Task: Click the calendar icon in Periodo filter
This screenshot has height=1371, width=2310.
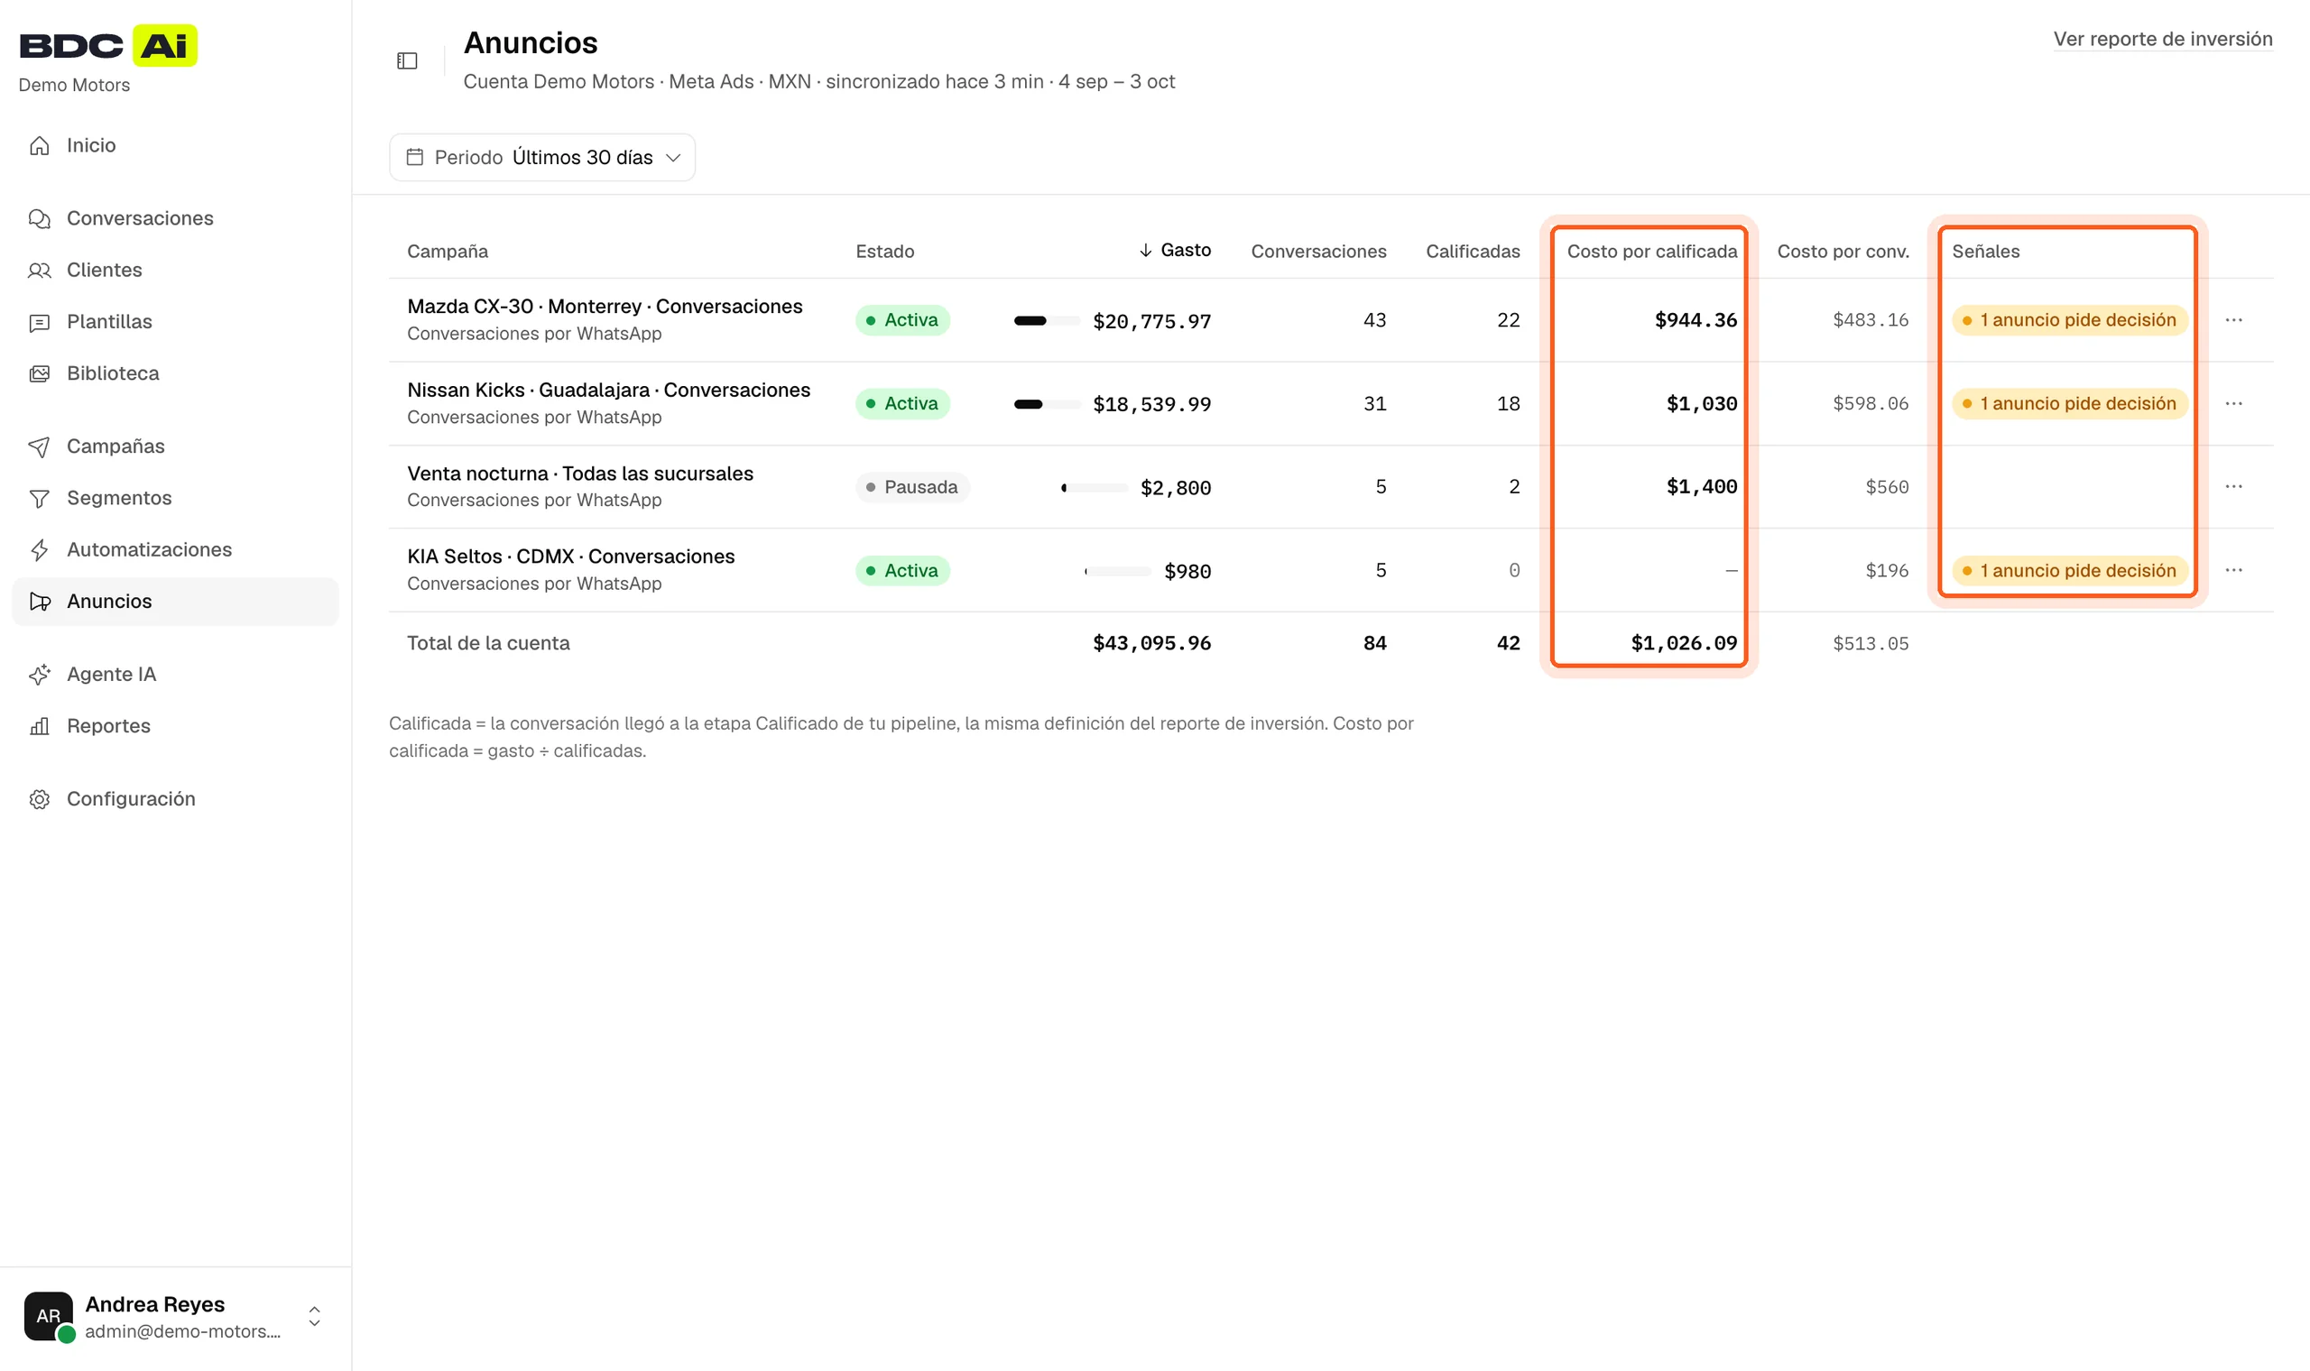Action: [x=415, y=157]
